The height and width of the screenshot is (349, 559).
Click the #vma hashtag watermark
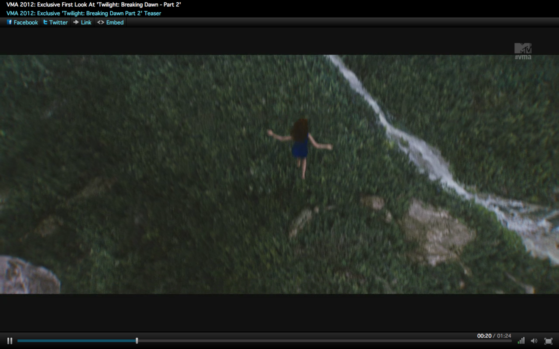pos(523,57)
